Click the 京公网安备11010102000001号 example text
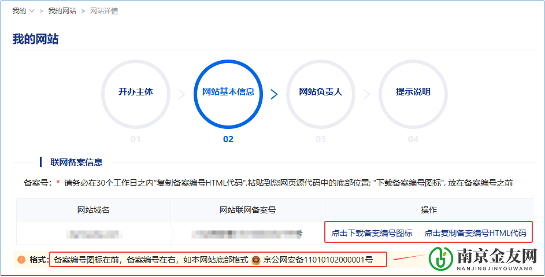 [x=318, y=260]
